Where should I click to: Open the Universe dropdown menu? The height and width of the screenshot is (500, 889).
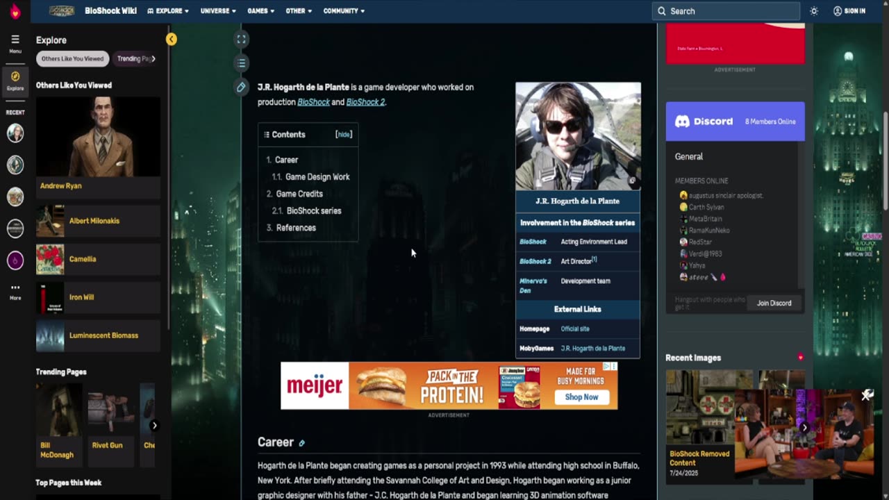218,11
